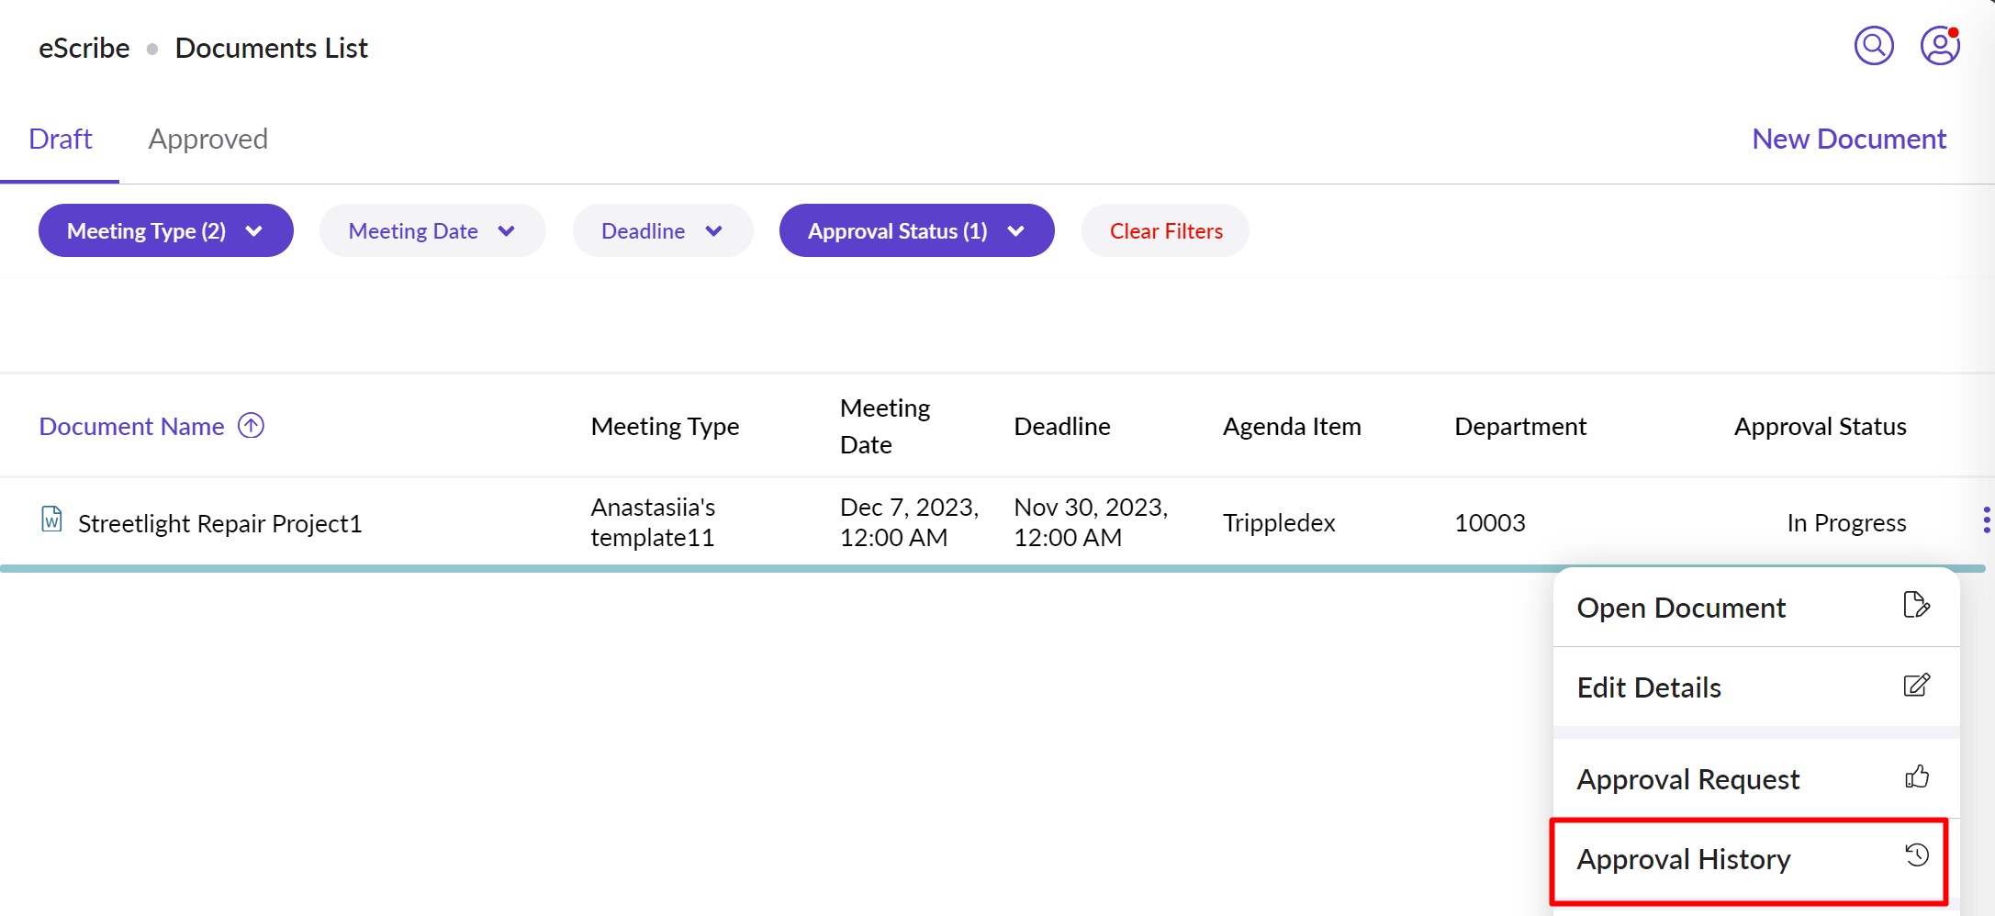
Task: Switch to the Approved tab
Action: pyautogui.click(x=207, y=139)
